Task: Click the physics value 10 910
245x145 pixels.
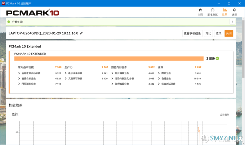Action: (197, 79)
